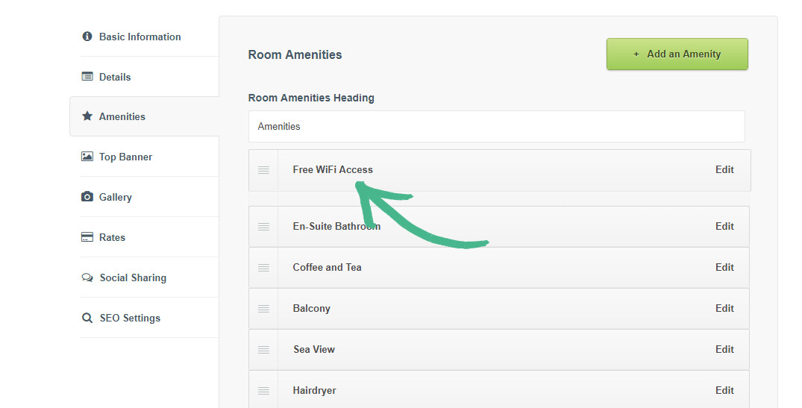The width and height of the screenshot is (802, 408).
Task: Click the SEO Settings magnifier icon
Action: pyautogui.click(x=87, y=318)
